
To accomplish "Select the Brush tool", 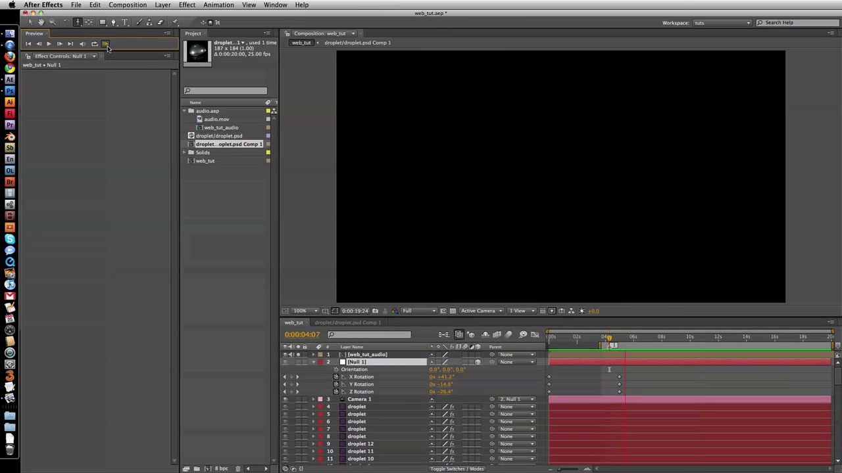I will pos(139,22).
